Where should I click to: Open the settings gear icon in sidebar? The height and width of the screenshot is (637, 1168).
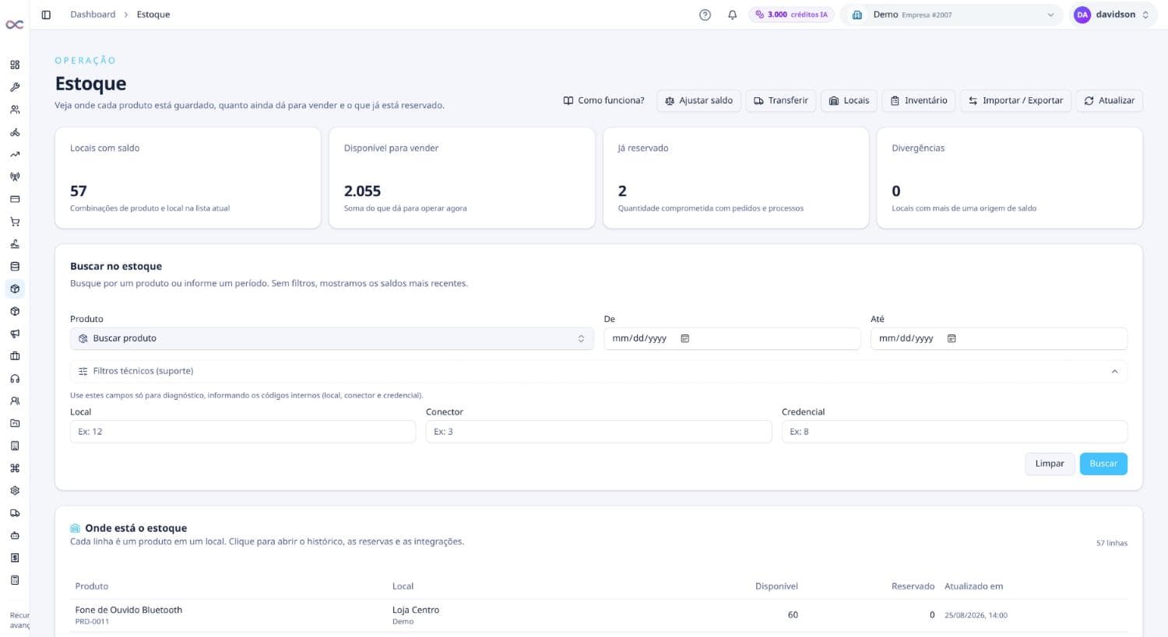coord(15,491)
